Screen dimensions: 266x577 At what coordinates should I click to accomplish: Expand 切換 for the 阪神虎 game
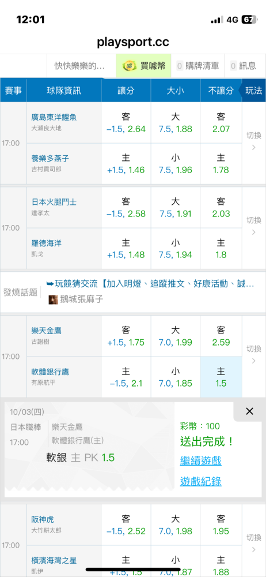pos(254,544)
